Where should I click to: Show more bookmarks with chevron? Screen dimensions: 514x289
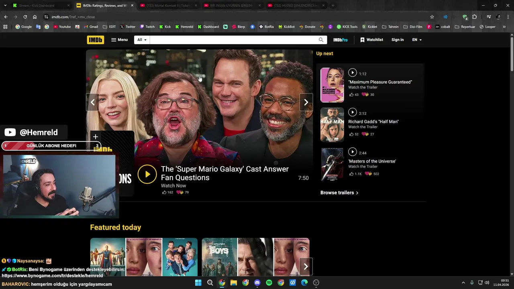[x=504, y=27]
